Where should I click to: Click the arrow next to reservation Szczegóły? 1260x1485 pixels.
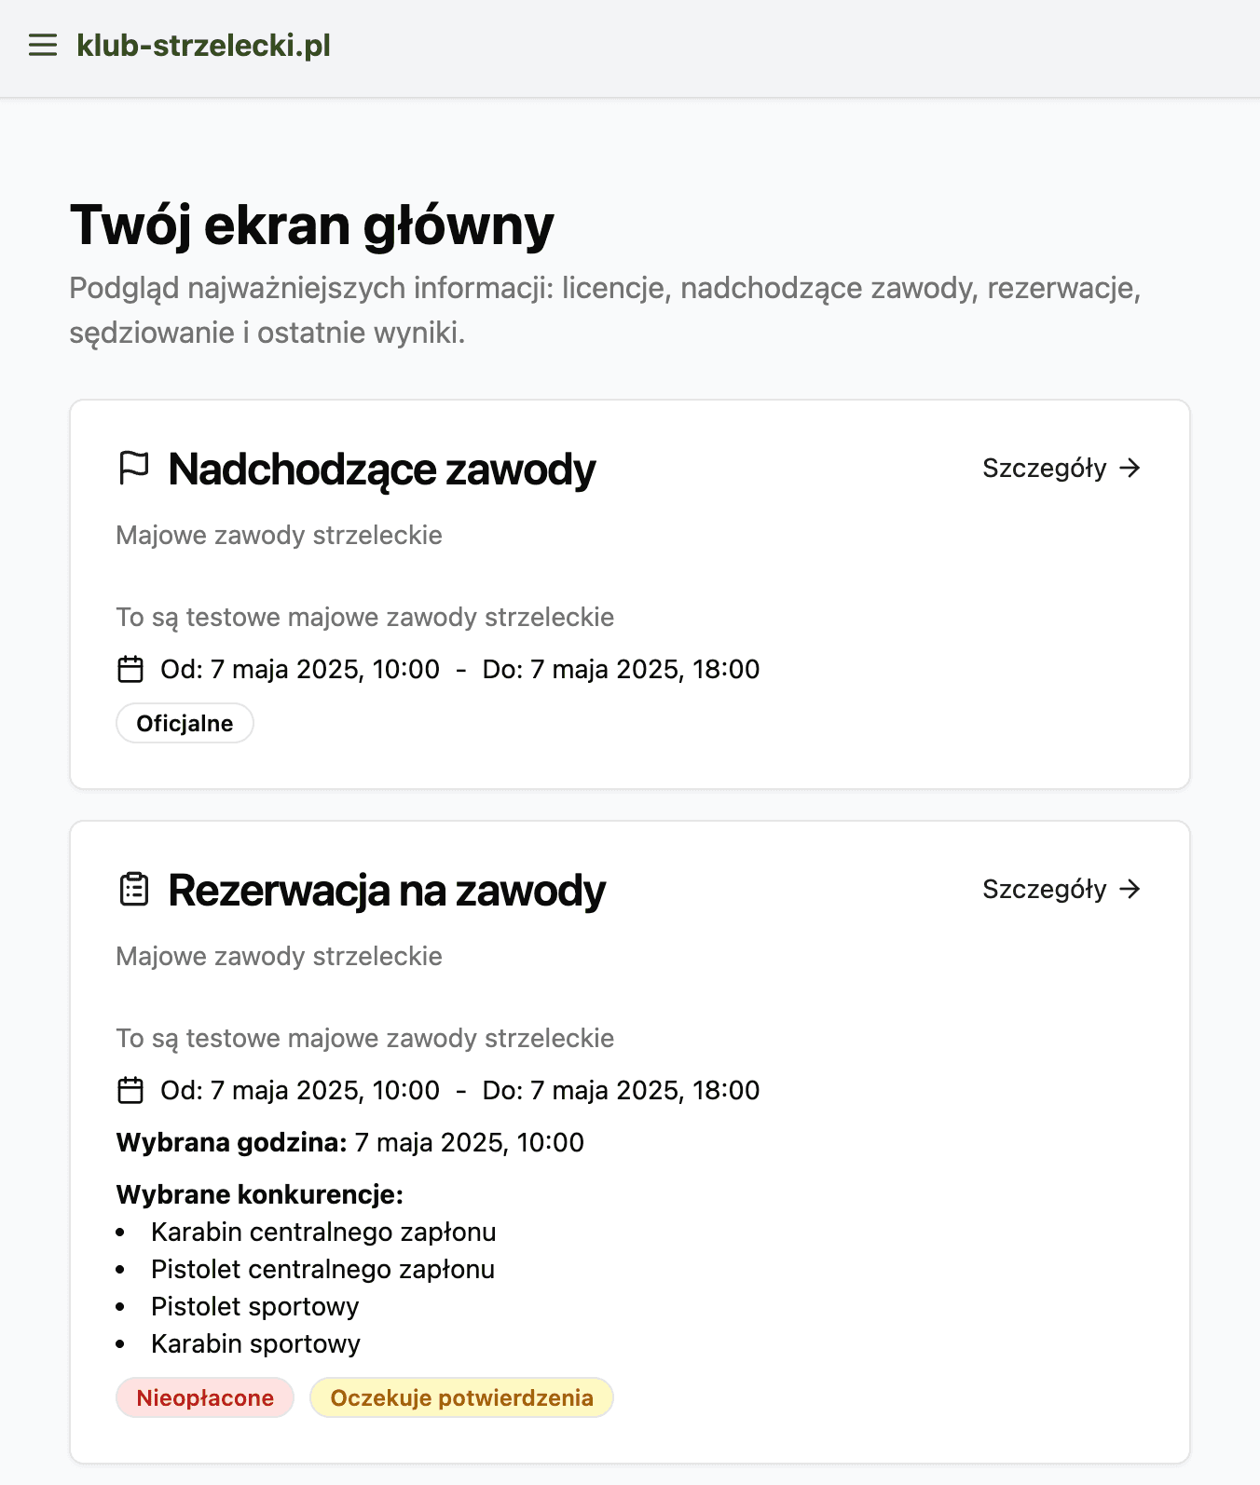[1130, 889]
